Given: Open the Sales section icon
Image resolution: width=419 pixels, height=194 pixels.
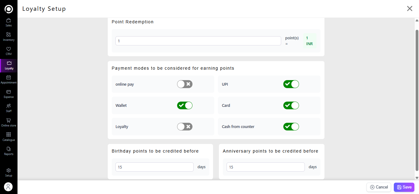Looking at the screenshot, I should click(9, 21).
